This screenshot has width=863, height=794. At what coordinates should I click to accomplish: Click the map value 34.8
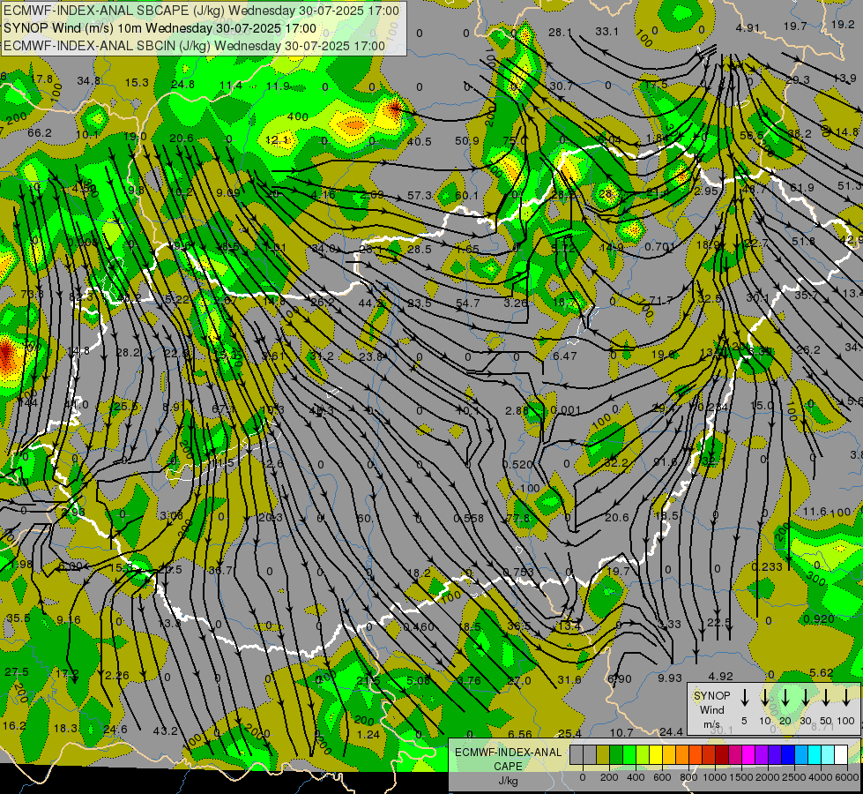tap(89, 81)
